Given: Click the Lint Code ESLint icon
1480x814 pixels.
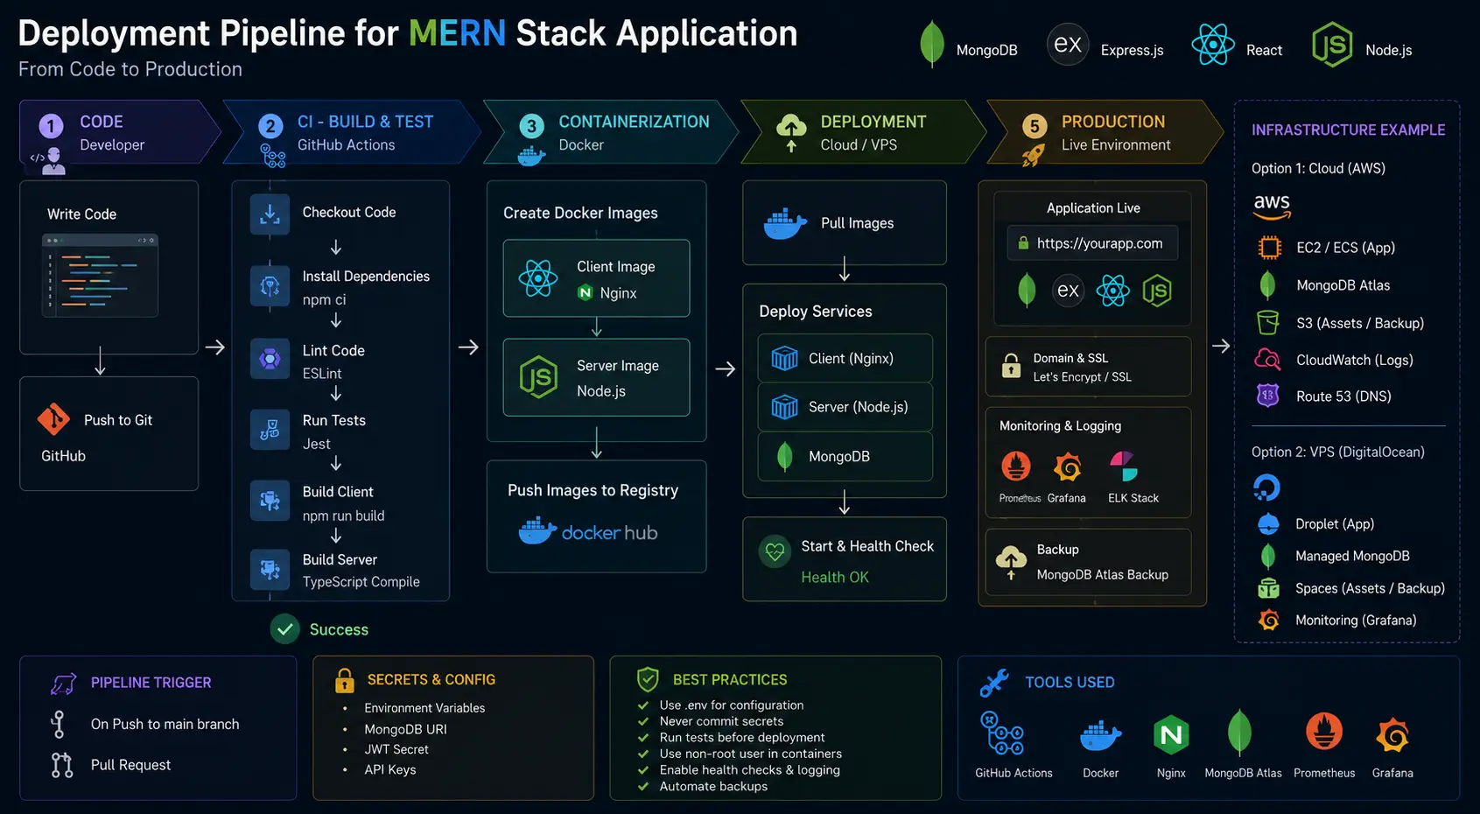Looking at the screenshot, I should click(270, 358).
